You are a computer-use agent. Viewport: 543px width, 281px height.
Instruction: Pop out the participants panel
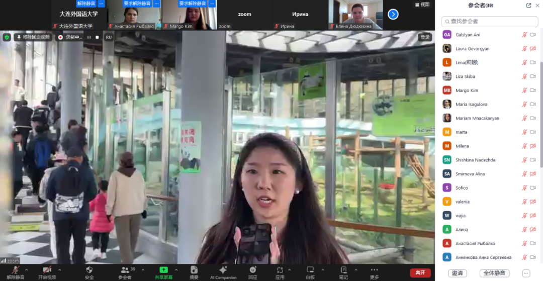pos(528,6)
